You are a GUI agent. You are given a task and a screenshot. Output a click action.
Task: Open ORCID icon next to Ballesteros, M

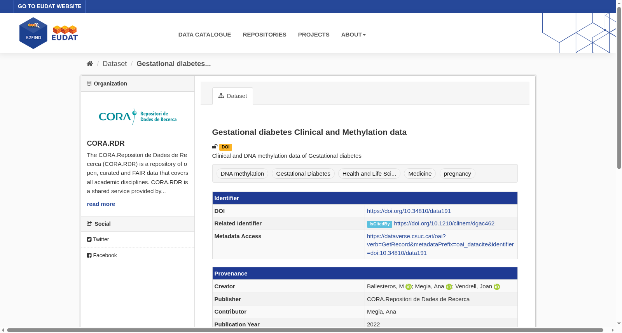(x=409, y=287)
